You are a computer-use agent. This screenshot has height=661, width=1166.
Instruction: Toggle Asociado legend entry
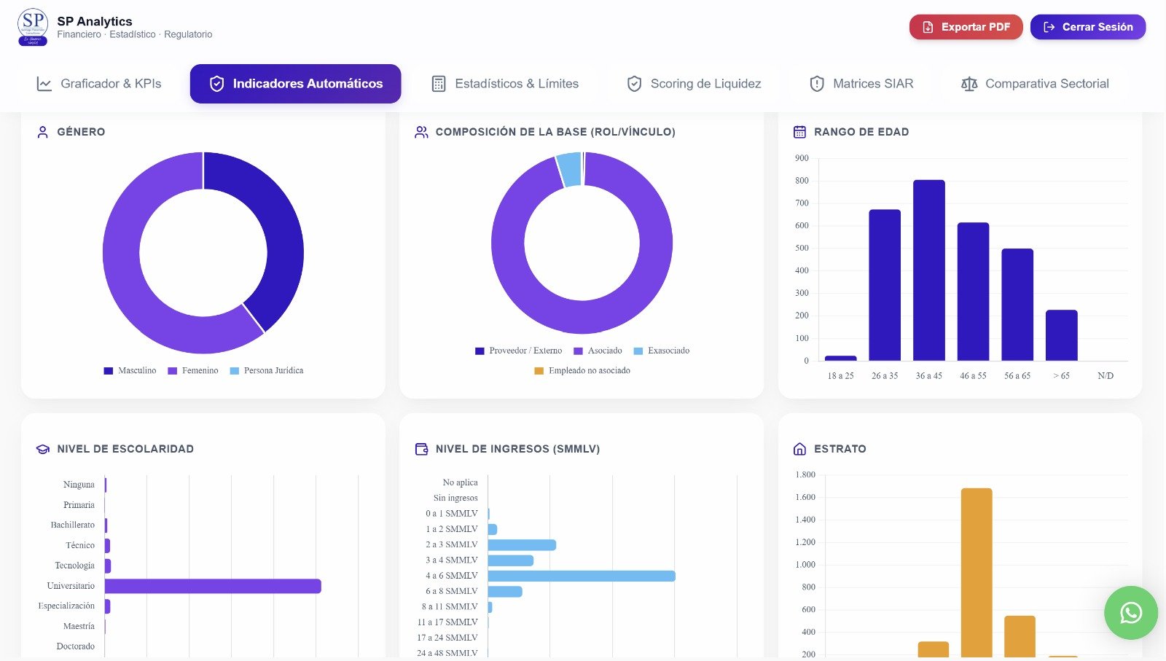pyautogui.click(x=598, y=351)
